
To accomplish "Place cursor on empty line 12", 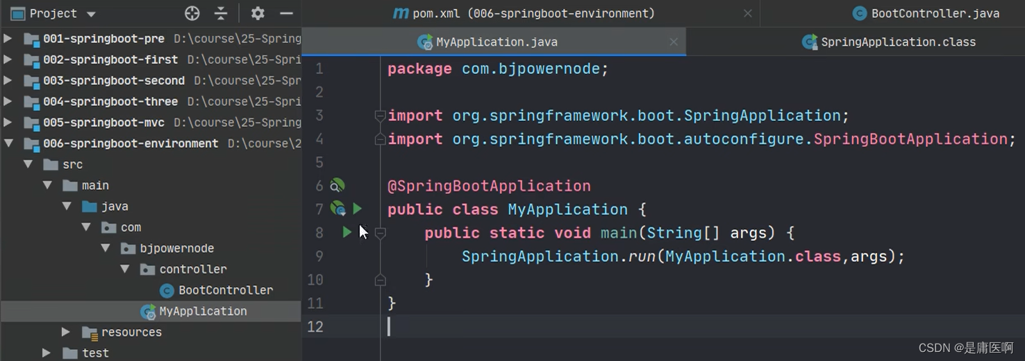I will 694,326.
